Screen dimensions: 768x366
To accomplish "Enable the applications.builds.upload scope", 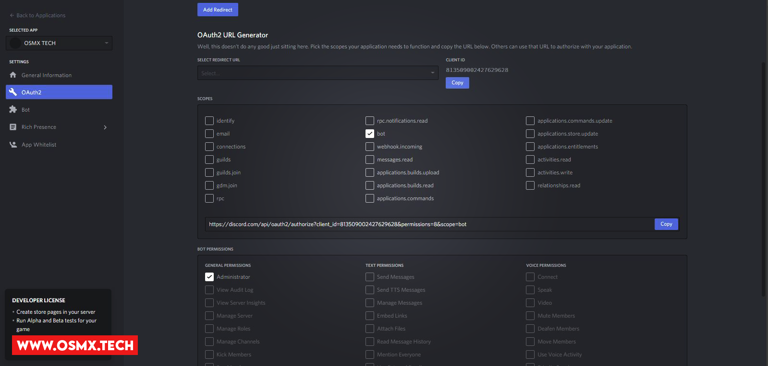I will (370, 172).
